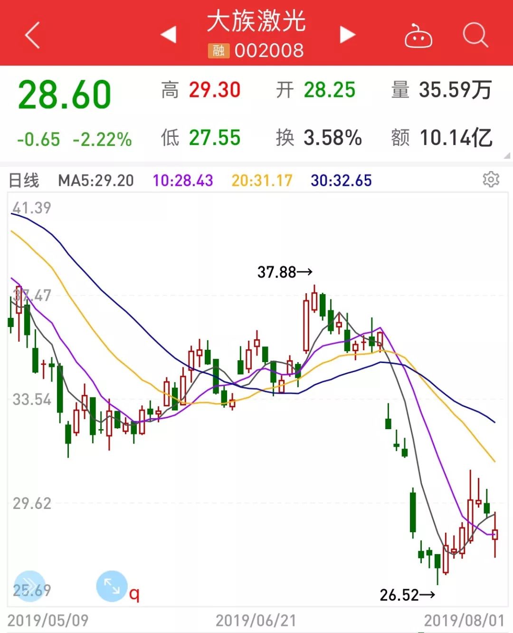Tap stock code 002008
Screen dimensions: 513x633
tap(269, 50)
